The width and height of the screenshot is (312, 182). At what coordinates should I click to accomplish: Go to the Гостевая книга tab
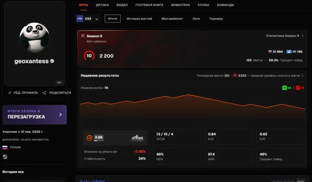(x=150, y=5)
